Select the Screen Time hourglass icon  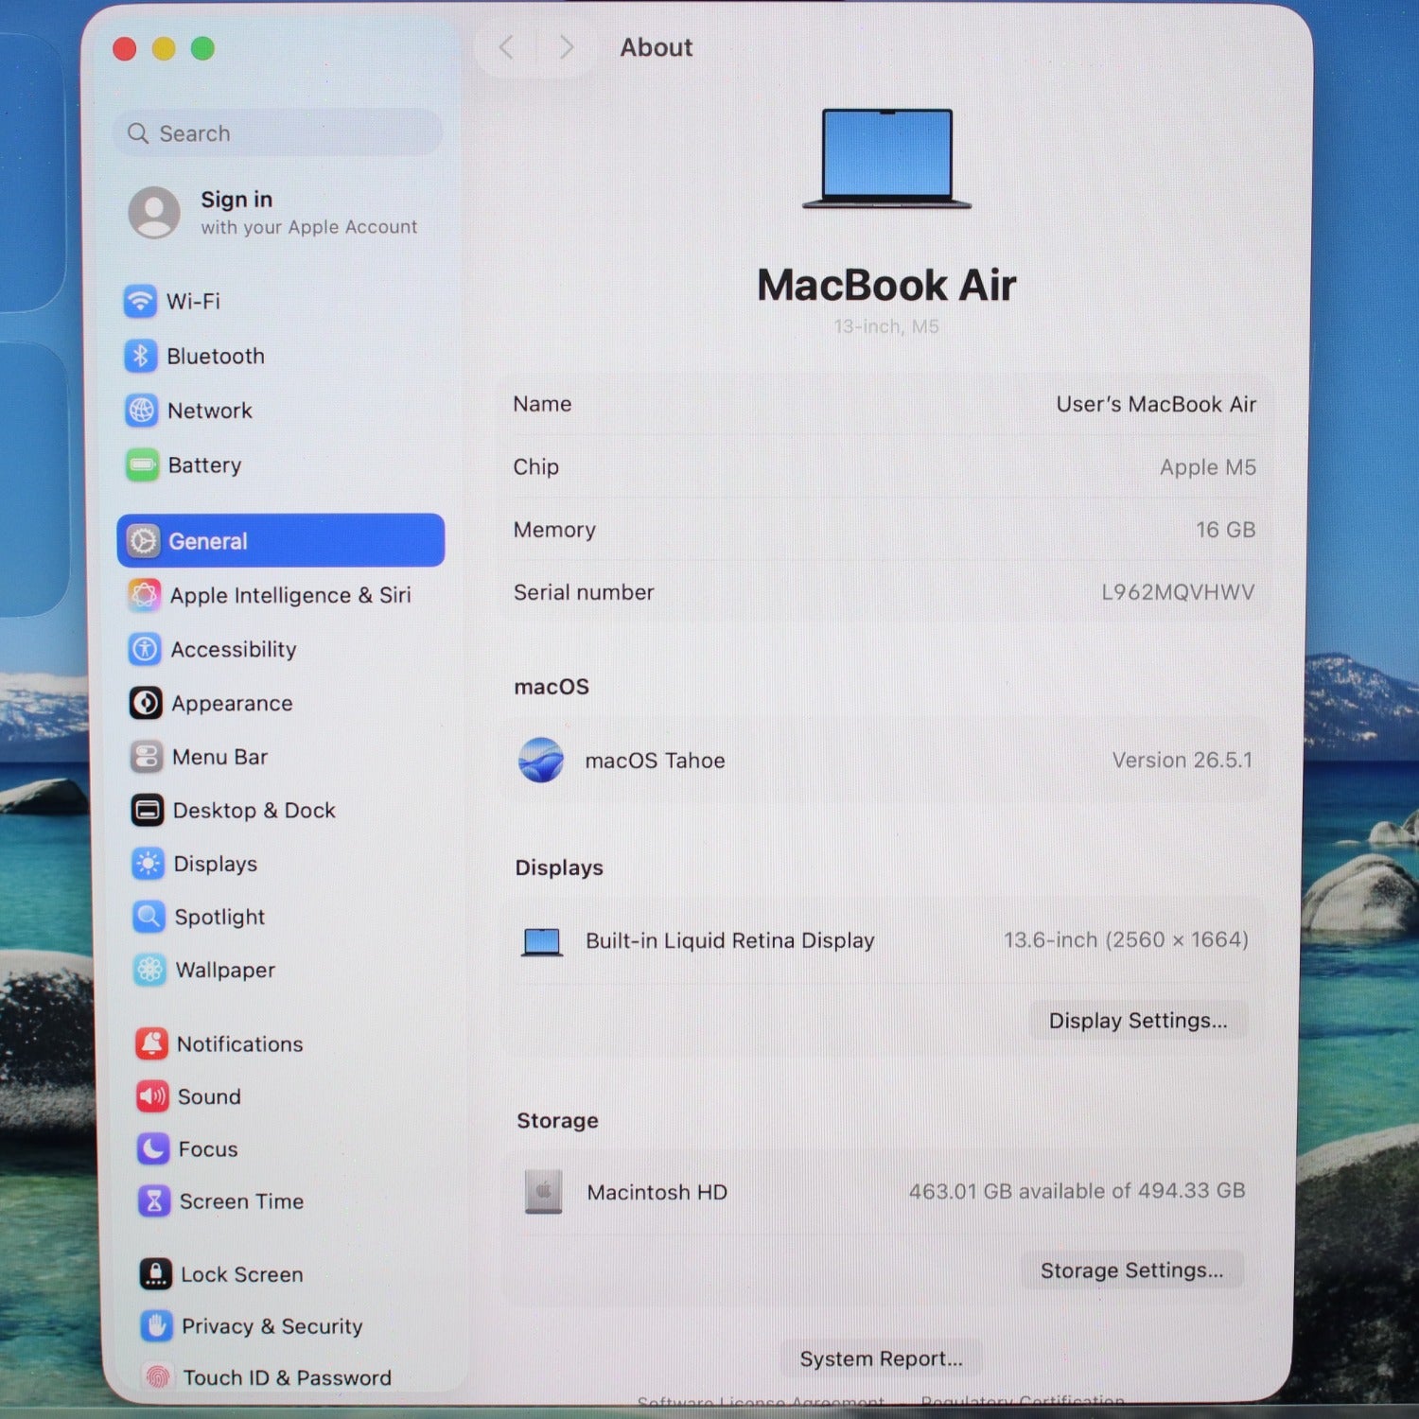click(155, 1201)
